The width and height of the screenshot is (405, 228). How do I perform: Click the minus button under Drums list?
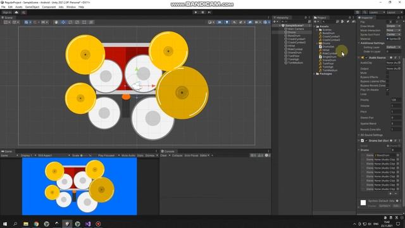(x=396, y=194)
